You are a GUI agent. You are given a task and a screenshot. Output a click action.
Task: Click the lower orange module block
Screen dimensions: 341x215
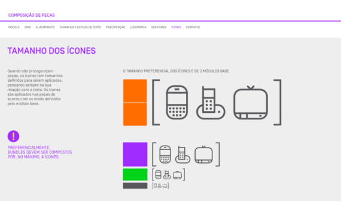tap(135, 114)
